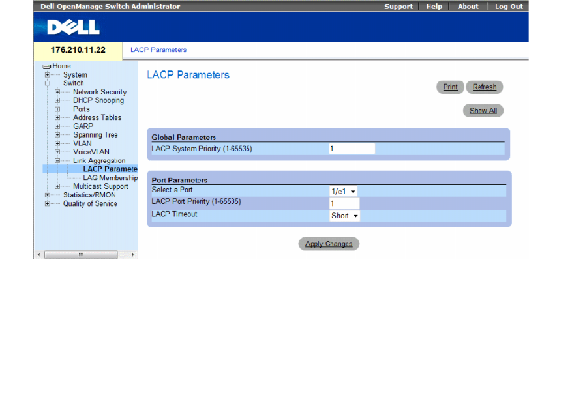The width and height of the screenshot is (587, 406).
Task: Open the Support link
Action: pos(399,7)
